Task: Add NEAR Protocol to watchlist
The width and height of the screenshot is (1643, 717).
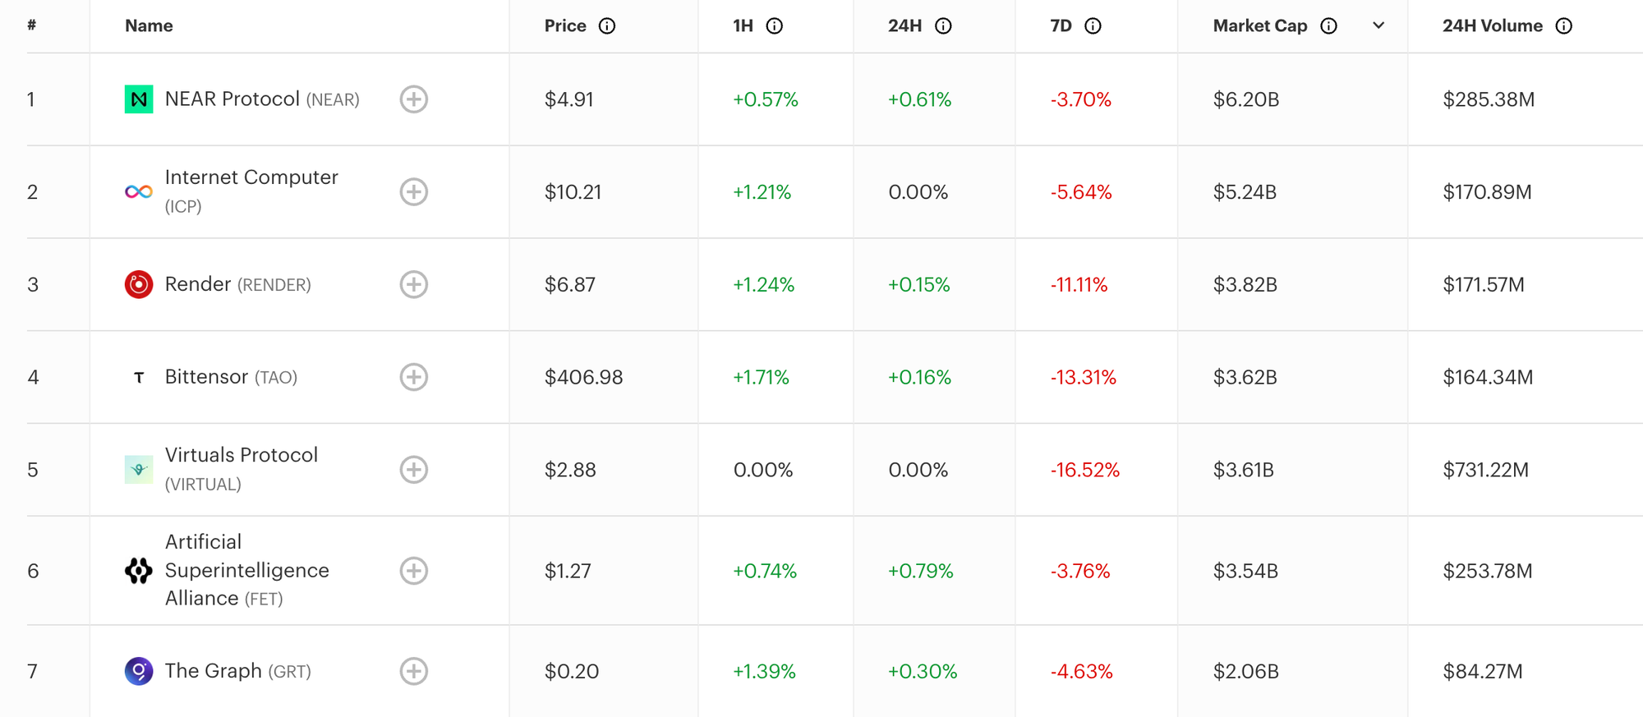Action: pos(415,99)
